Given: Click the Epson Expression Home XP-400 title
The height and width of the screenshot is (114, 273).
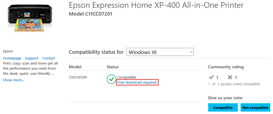Looking at the screenshot, I should [156, 5].
